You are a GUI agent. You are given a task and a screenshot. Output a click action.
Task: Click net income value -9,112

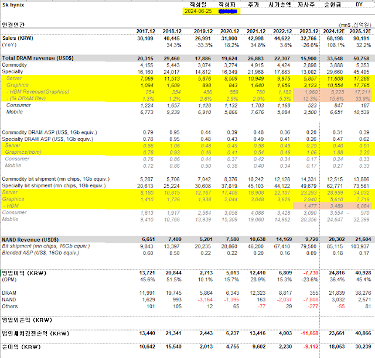pyautogui.click(x=311, y=346)
